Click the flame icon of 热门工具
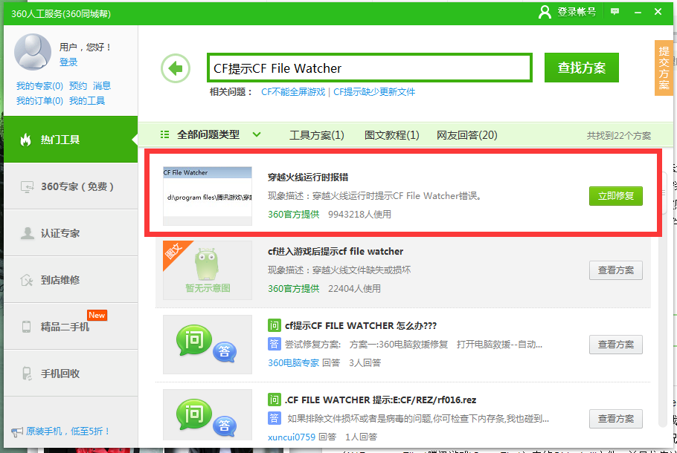 tap(26, 140)
